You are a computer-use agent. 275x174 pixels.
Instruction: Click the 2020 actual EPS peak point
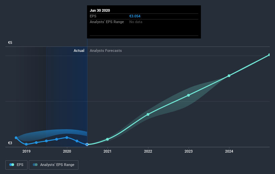point(67,138)
